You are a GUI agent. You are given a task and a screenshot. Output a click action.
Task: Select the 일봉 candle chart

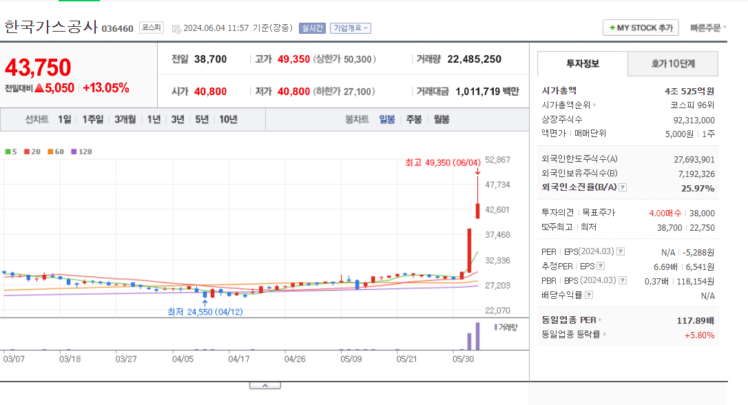tap(387, 119)
